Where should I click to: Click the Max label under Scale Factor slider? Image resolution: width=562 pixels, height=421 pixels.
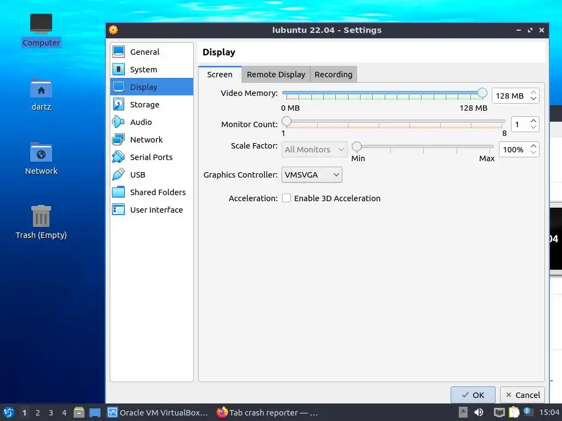coord(487,158)
